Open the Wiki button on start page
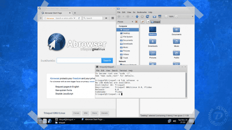Viewport: 232px width, 130px height. pos(86,113)
